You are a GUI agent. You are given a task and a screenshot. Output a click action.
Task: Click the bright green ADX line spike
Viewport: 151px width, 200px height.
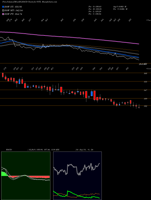tap(68, 192)
